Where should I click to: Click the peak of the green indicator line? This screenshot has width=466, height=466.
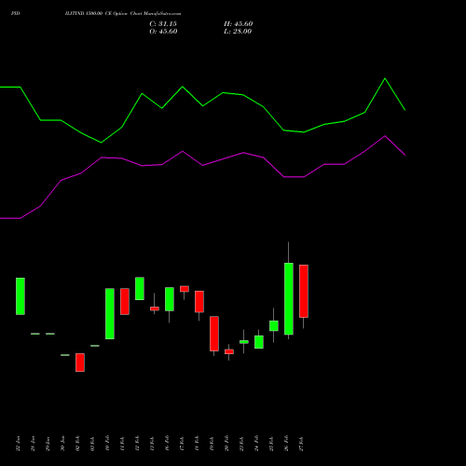pyautogui.click(x=385, y=78)
